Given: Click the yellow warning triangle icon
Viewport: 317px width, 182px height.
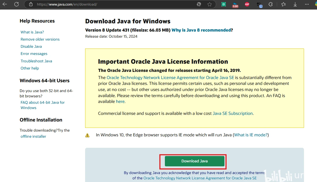Looking at the screenshot, I should click(x=87, y=135).
